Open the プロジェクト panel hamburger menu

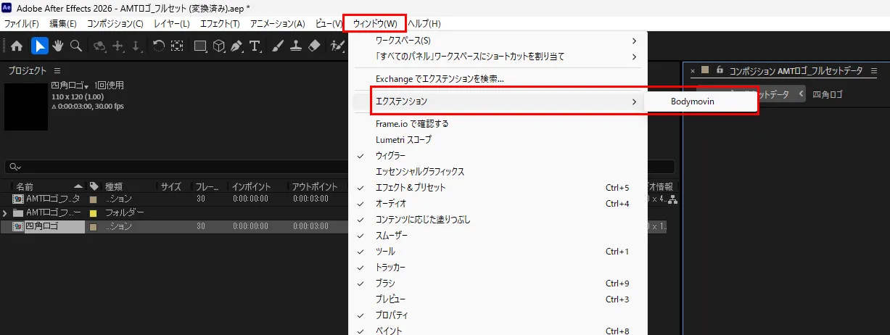57,70
